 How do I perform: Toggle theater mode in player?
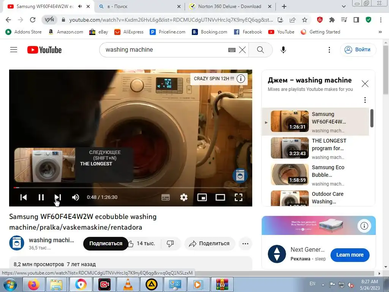click(x=220, y=197)
